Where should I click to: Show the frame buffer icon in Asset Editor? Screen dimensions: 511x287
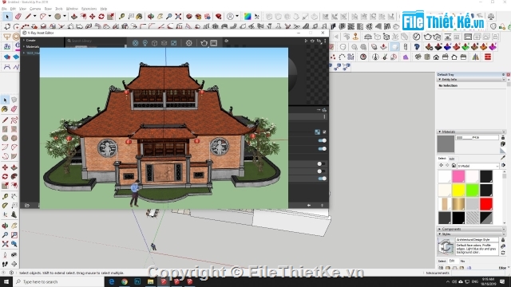(214, 43)
